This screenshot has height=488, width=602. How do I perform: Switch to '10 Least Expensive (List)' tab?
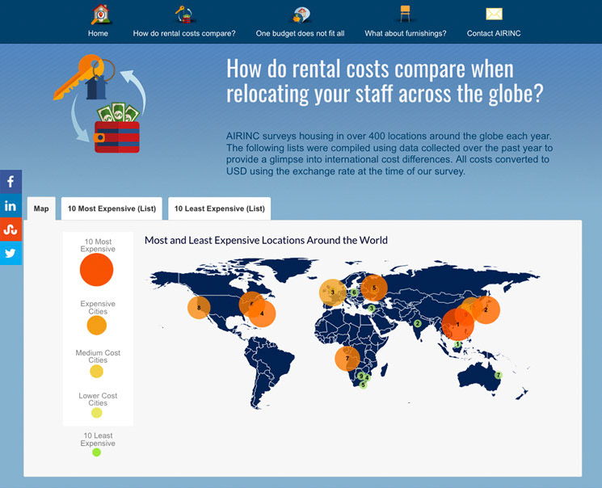(220, 208)
